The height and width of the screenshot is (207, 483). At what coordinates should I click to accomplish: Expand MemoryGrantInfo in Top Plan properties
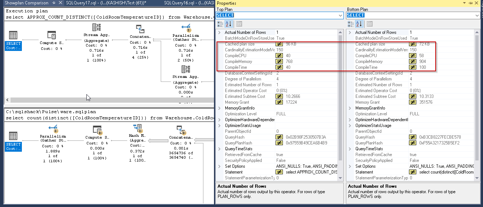(219, 108)
